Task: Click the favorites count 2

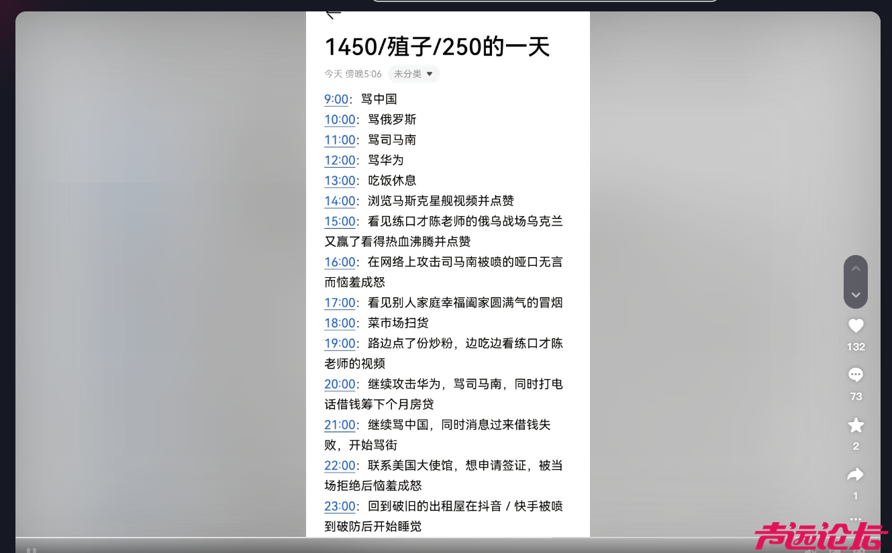Action: (x=856, y=446)
